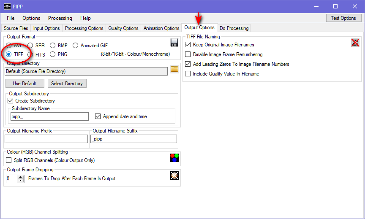Increase frames to drop using up arrow

click(x=21, y=177)
